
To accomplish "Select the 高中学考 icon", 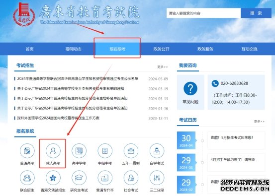I will [79, 151].
